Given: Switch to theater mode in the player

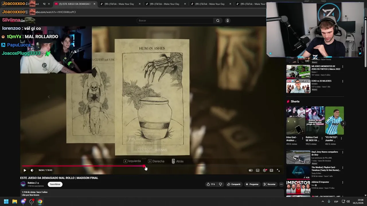Looking at the screenshot, I should [x=271, y=171].
